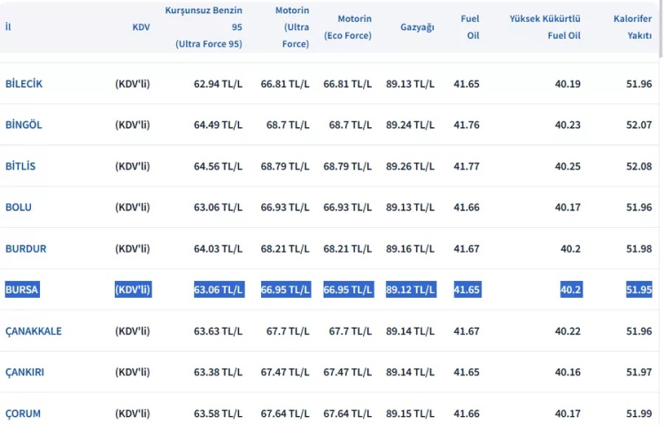Open the ÇORUM city link
Image resolution: width=664 pixels, height=425 pixels.
pyautogui.click(x=23, y=414)
